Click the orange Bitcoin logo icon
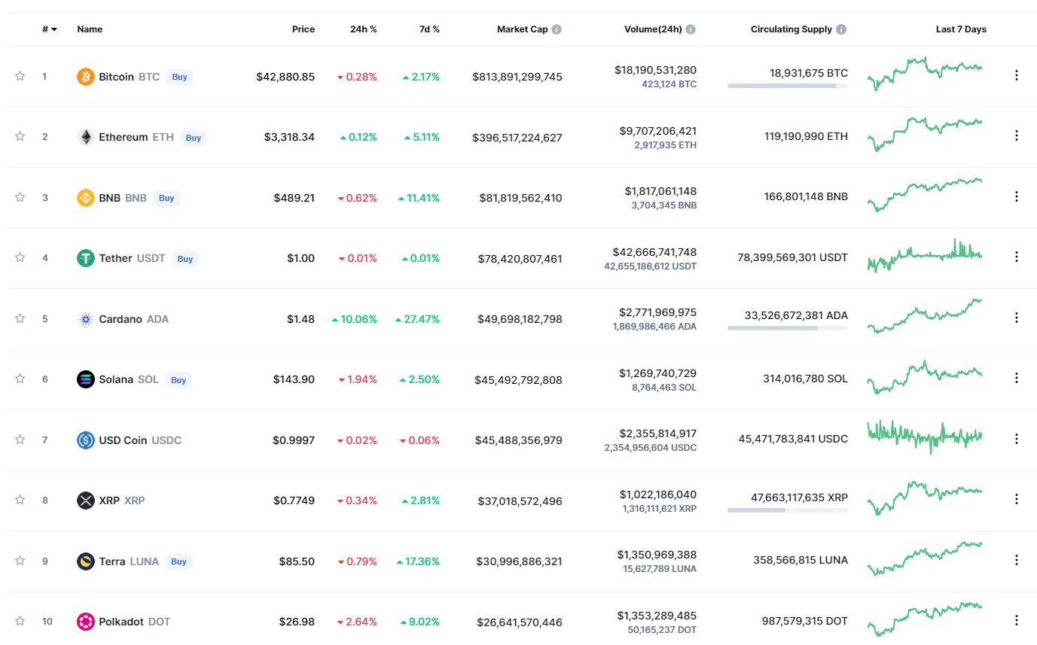1037x645 pixels. (x=86, y=77)
